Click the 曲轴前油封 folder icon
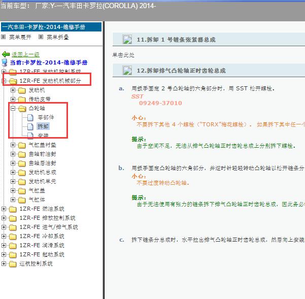This screenshot has height=299, width=305. [x=22, y=154]
